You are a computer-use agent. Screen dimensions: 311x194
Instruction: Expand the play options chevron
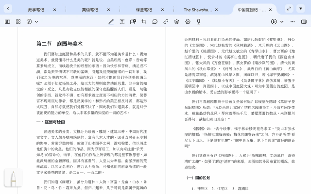[x=282, y=22]
